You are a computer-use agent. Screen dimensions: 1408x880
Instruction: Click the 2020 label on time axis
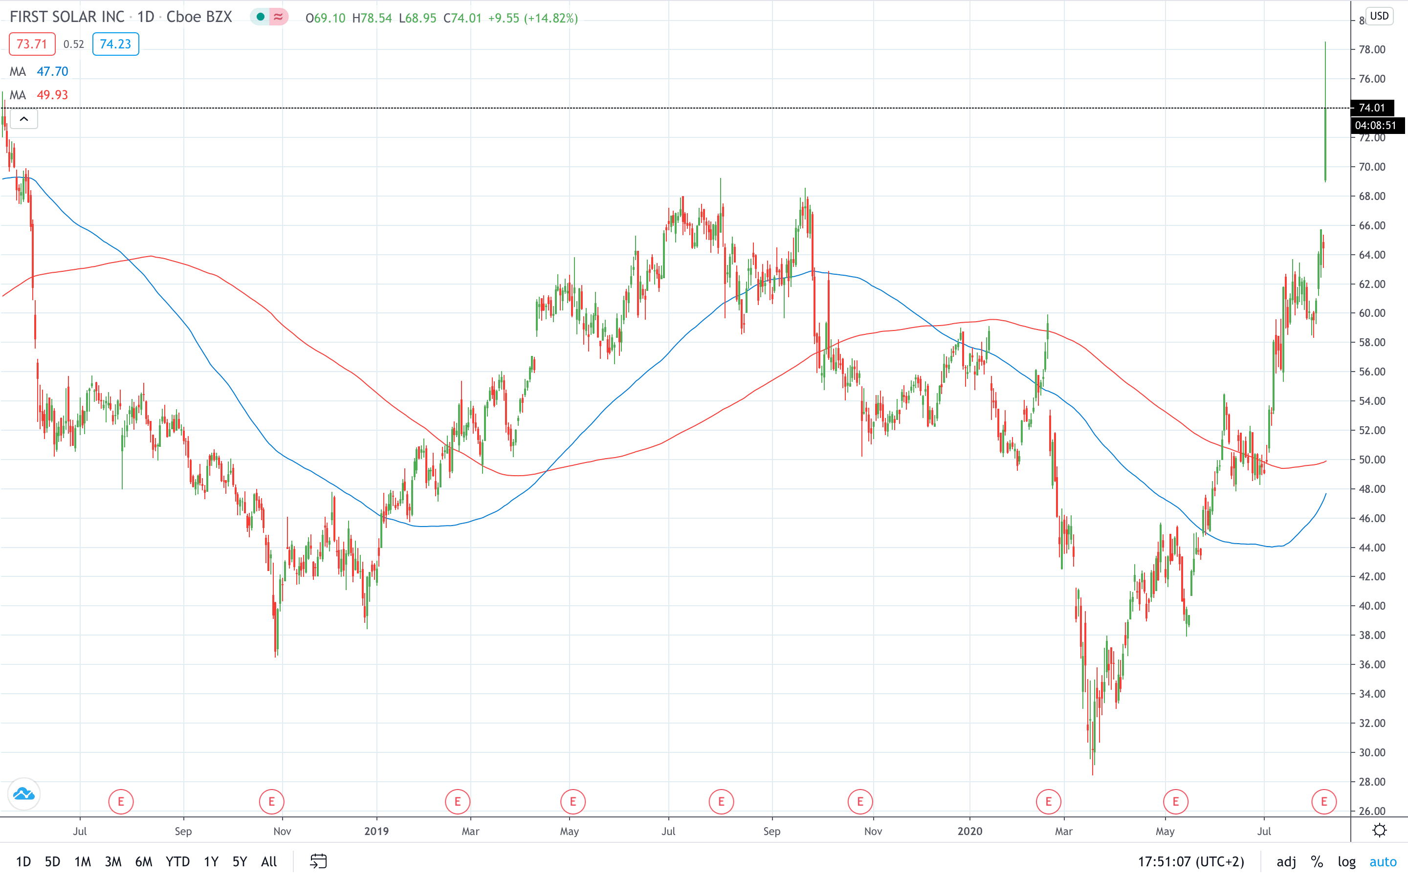(970, 831)
